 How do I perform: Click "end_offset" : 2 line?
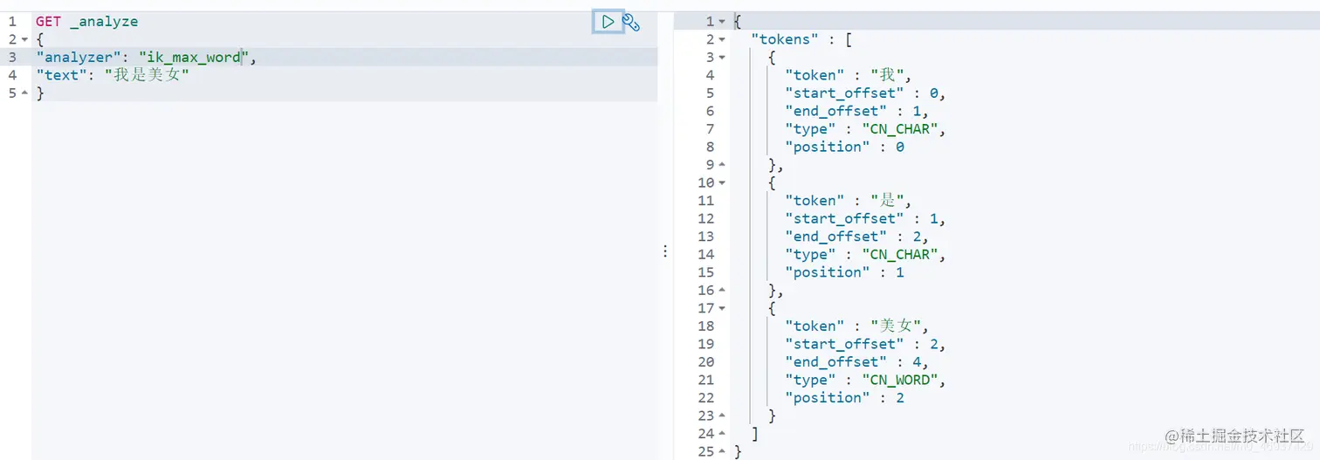[x=856, y=237]
